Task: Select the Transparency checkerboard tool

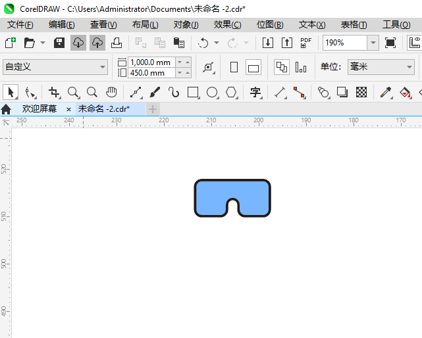Action: [361, 93]
